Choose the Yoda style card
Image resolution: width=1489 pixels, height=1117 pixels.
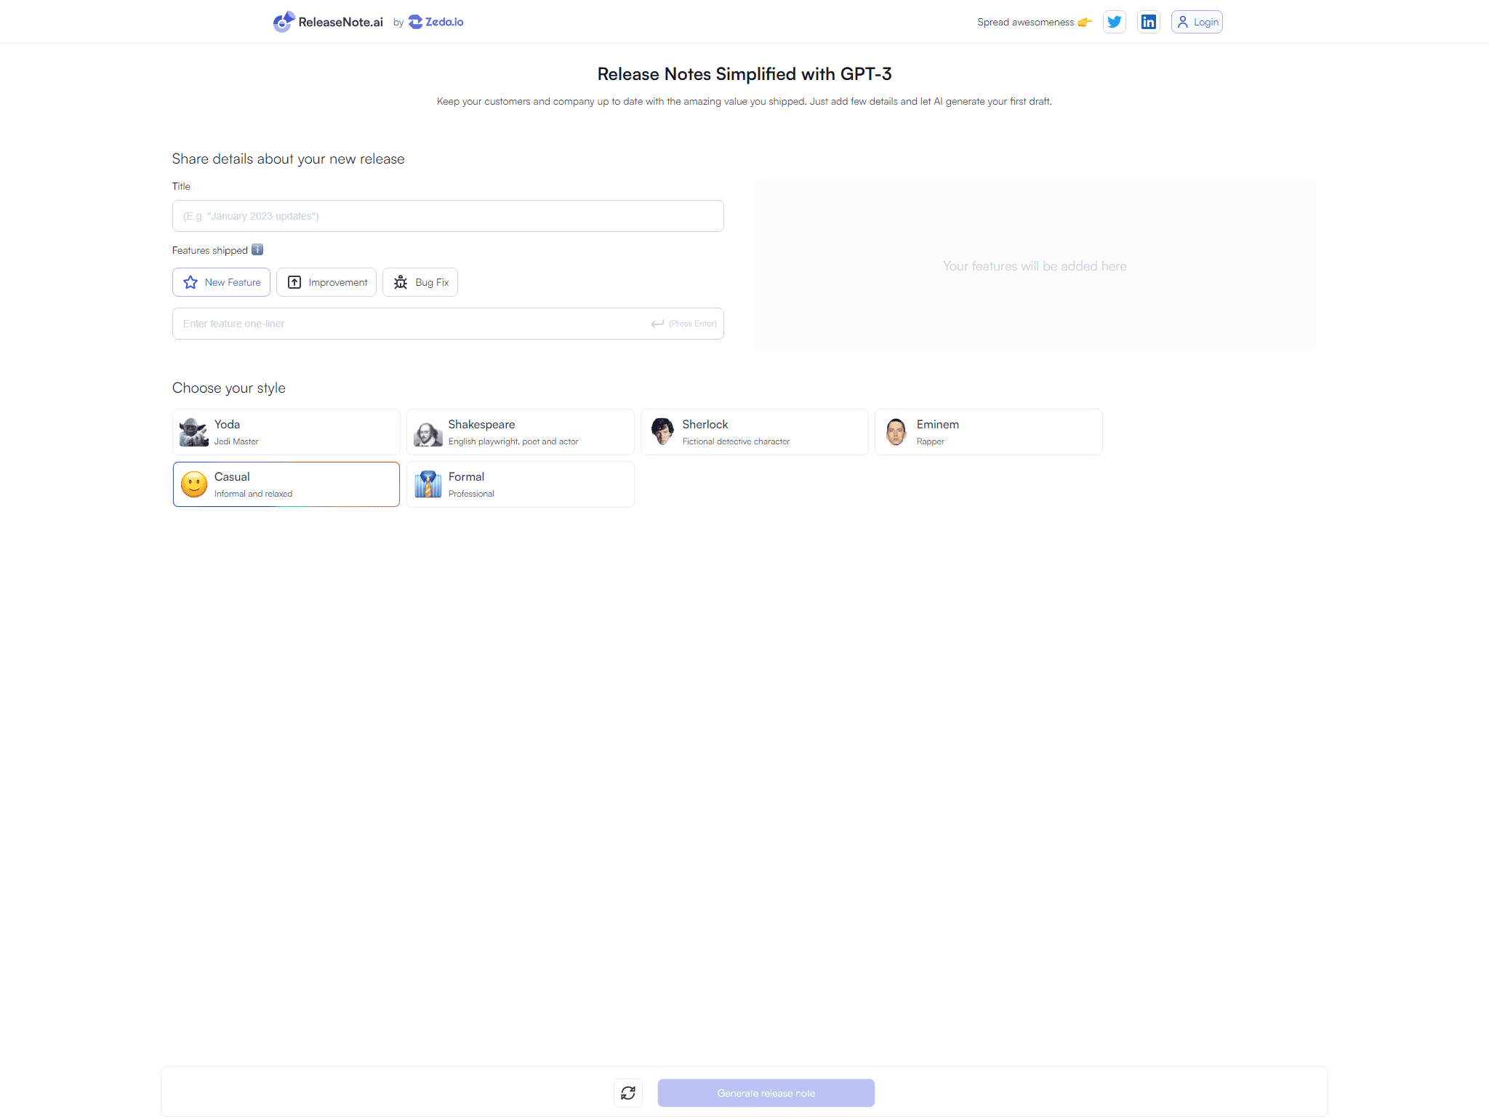tap(286, 432)
